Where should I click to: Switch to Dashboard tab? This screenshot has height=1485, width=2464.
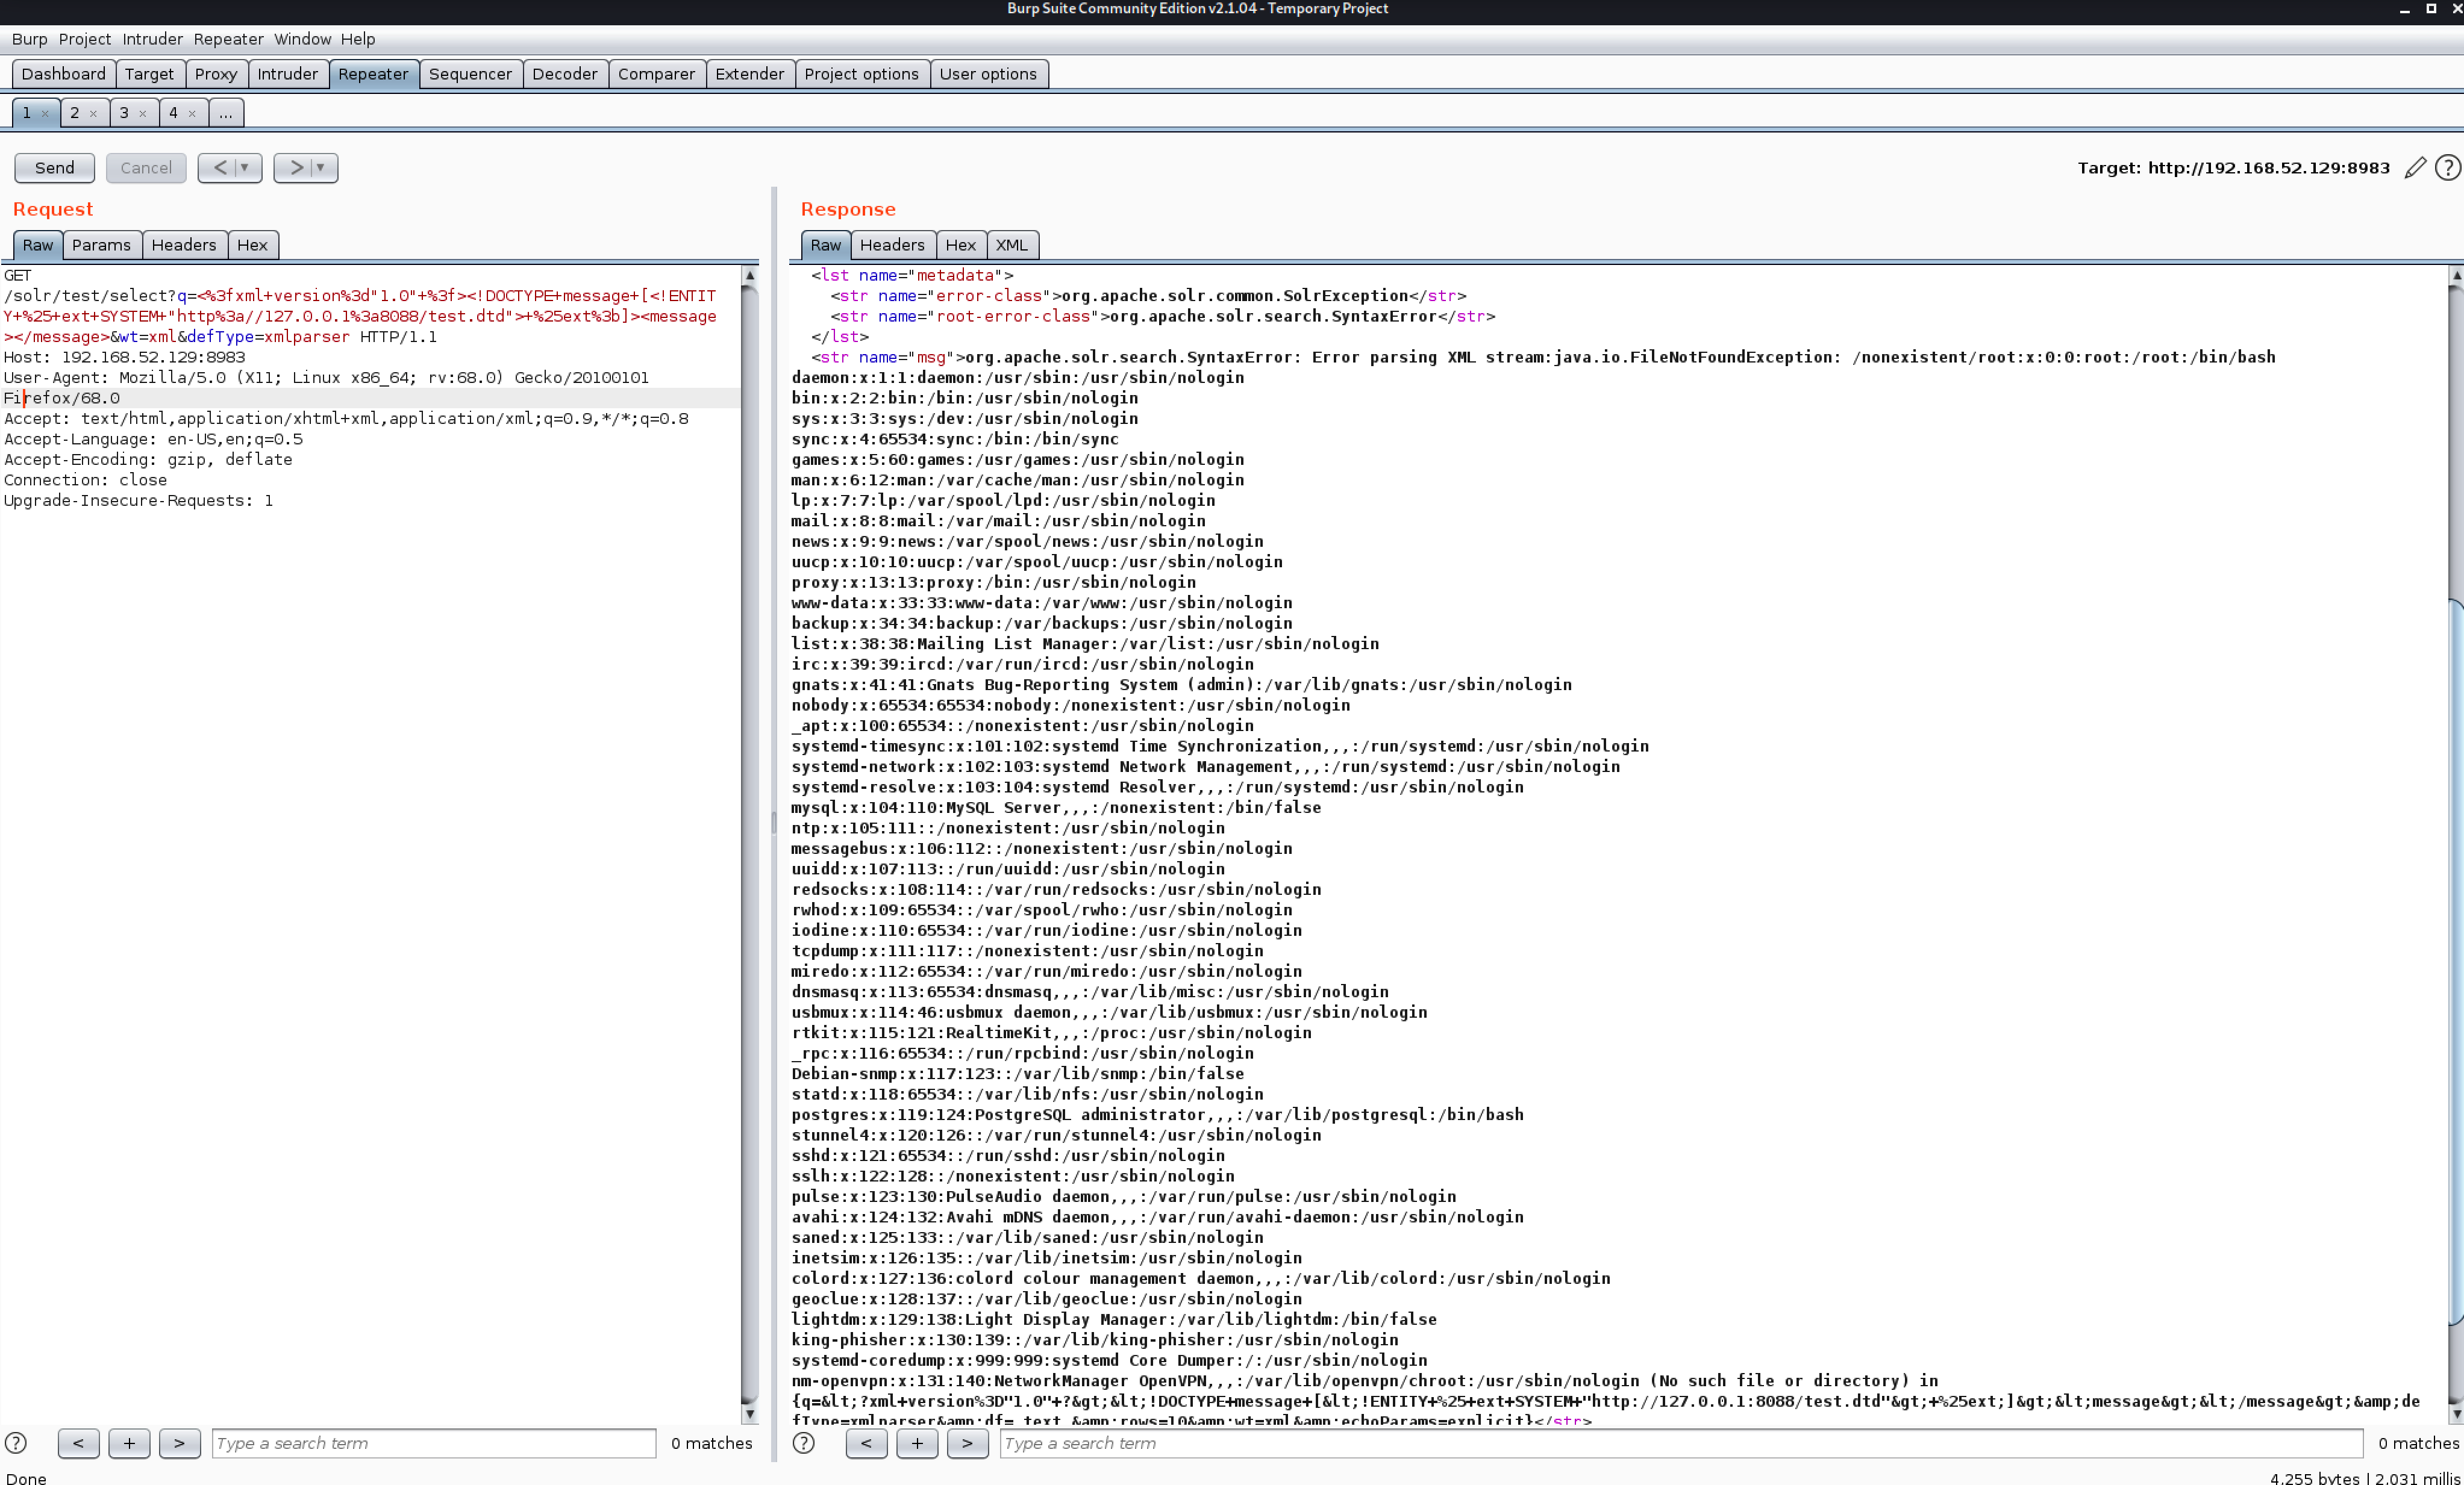[63, 74]
